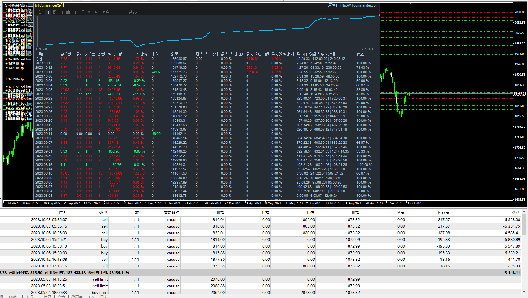The height and width of the screenshot is (298, 528).
Task: Open the 季 quarterly statistics view
Action: pyautogui.click(x=68, y=12)
